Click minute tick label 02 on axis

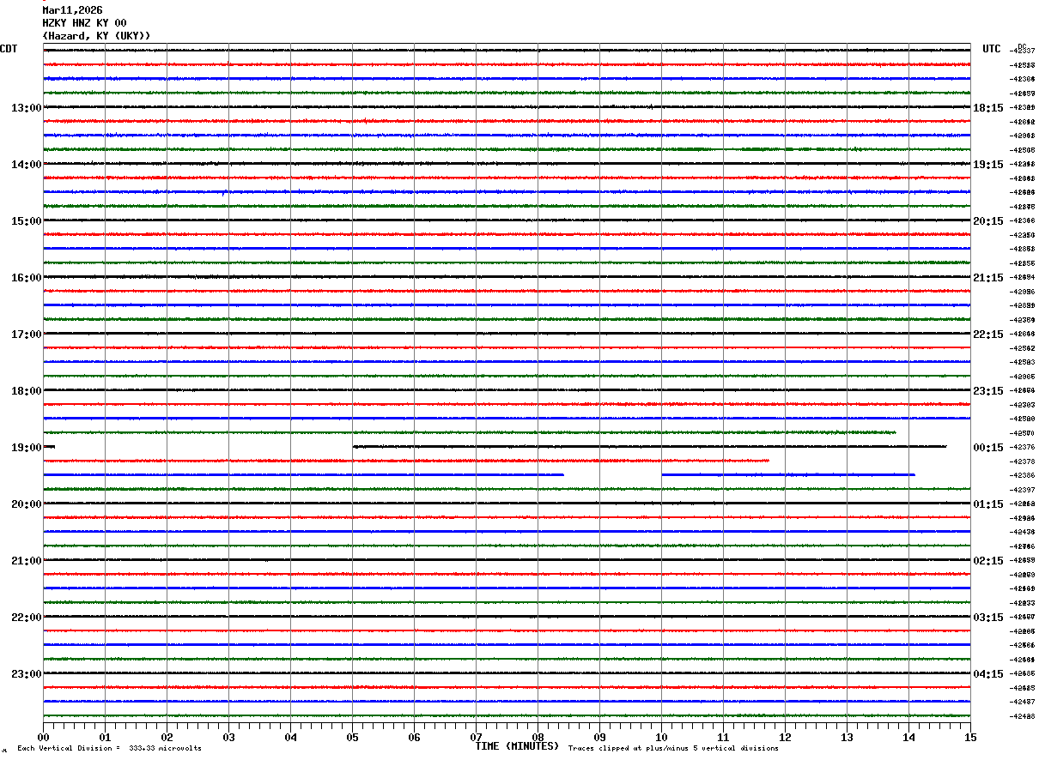coord(167,738)
